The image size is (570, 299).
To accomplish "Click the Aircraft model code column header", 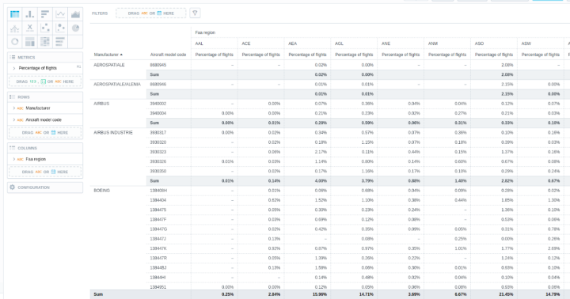I will click(x=168, y=55).
